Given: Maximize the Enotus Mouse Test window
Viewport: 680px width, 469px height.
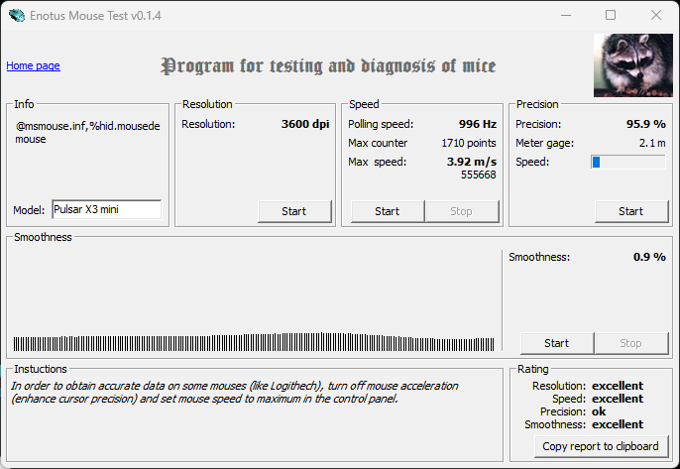Looking at the screenshot, I should [x=611, y=15].
